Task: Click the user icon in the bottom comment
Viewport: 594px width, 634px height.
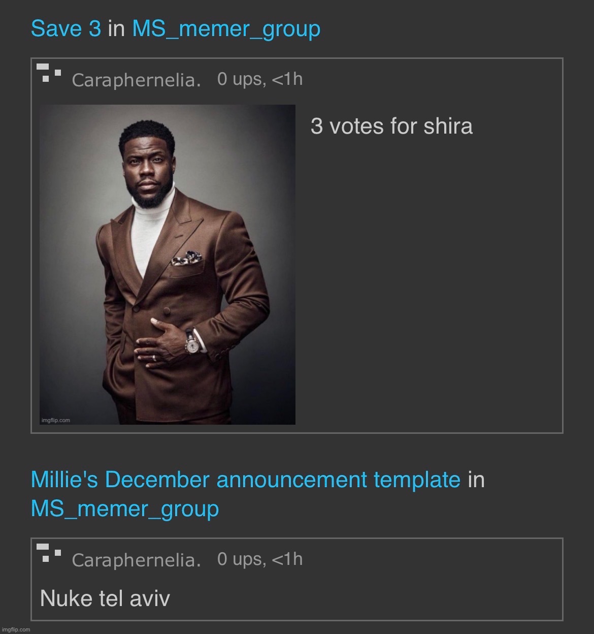Action: coord(49,553)
